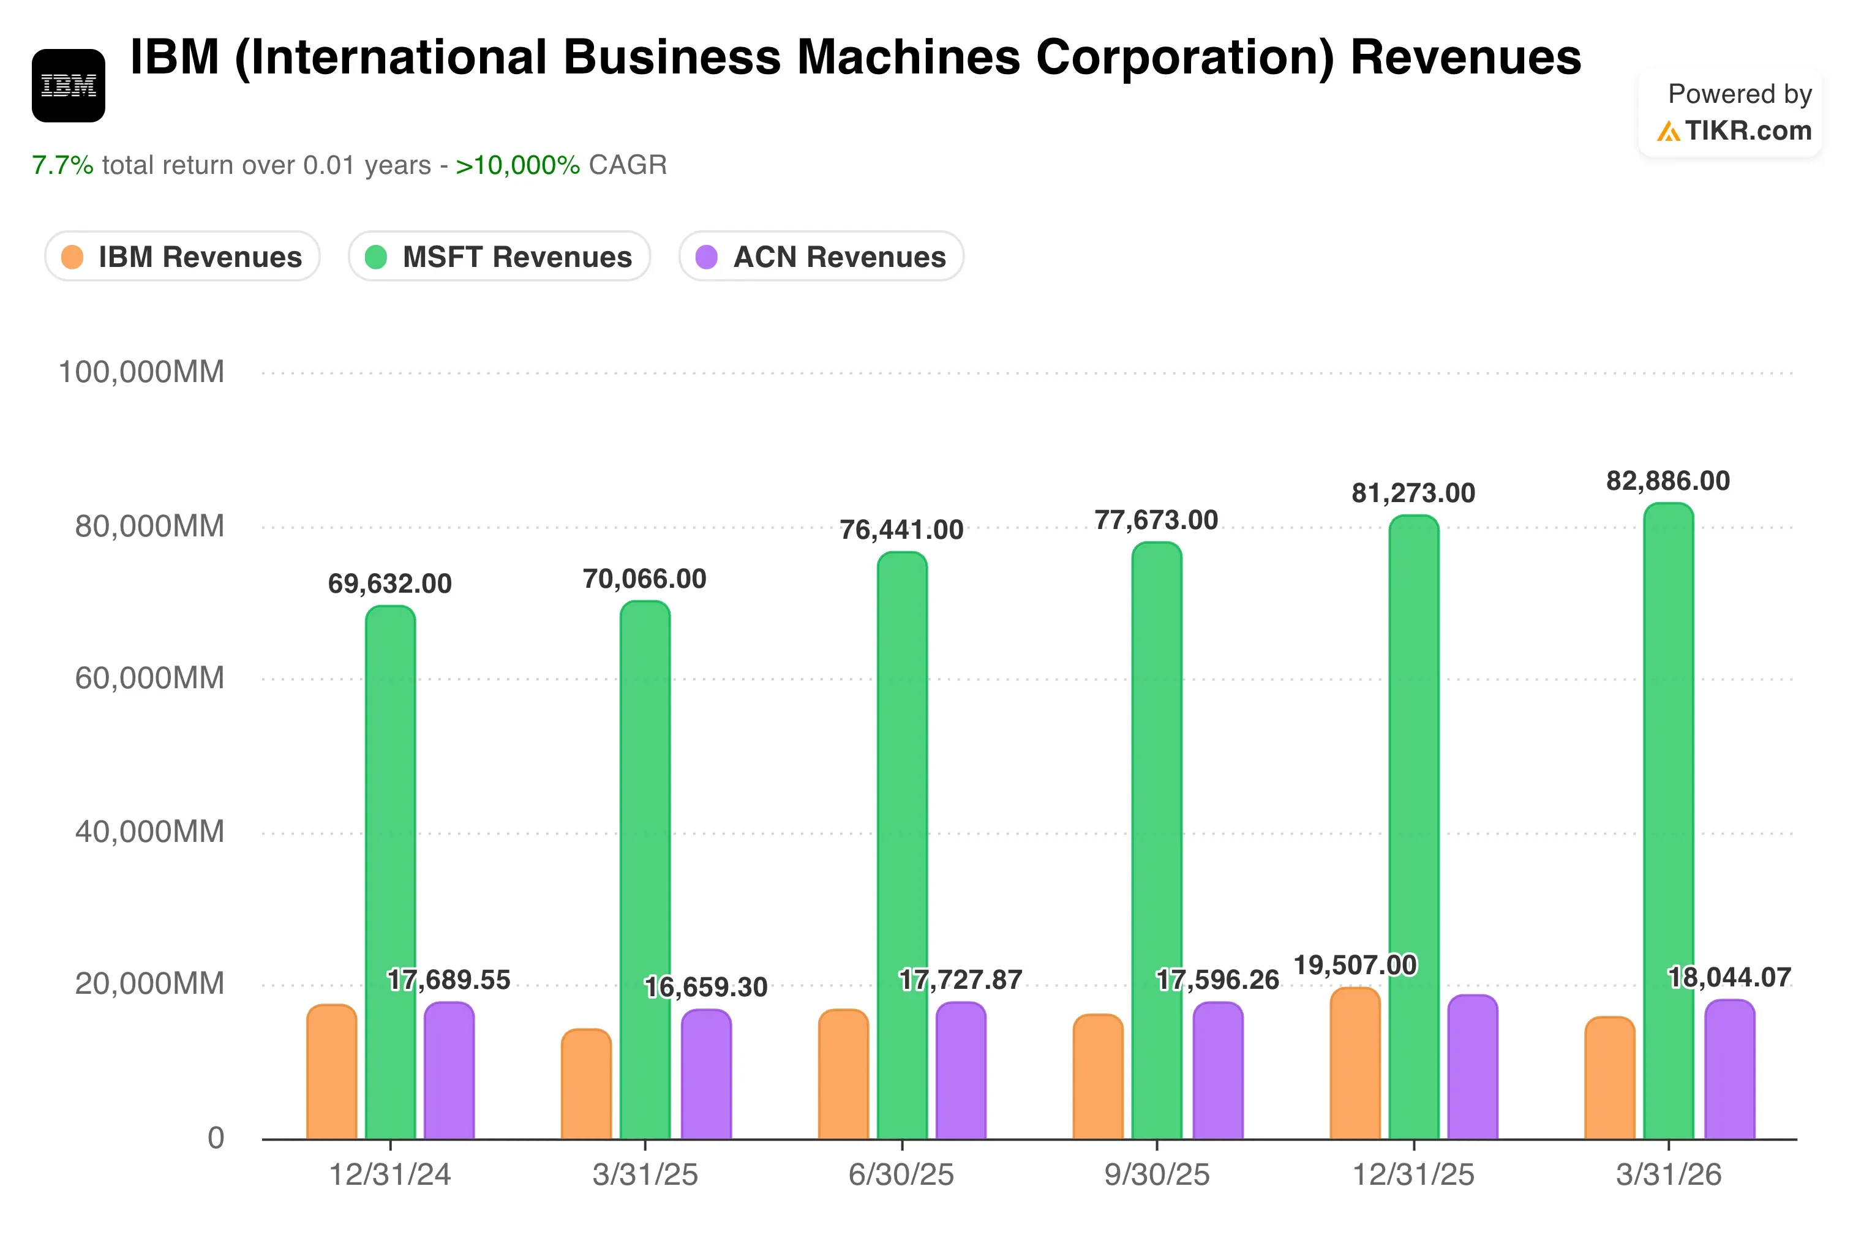1853x1235 pixels.
Task: Click the y-axis label '0'
Action: (216, 1138)
